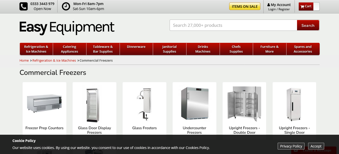The height and width of the screenshot is (154, 339).
Task: Click the Commercial Freezers breadcrumb text
Action: (96, 60)
